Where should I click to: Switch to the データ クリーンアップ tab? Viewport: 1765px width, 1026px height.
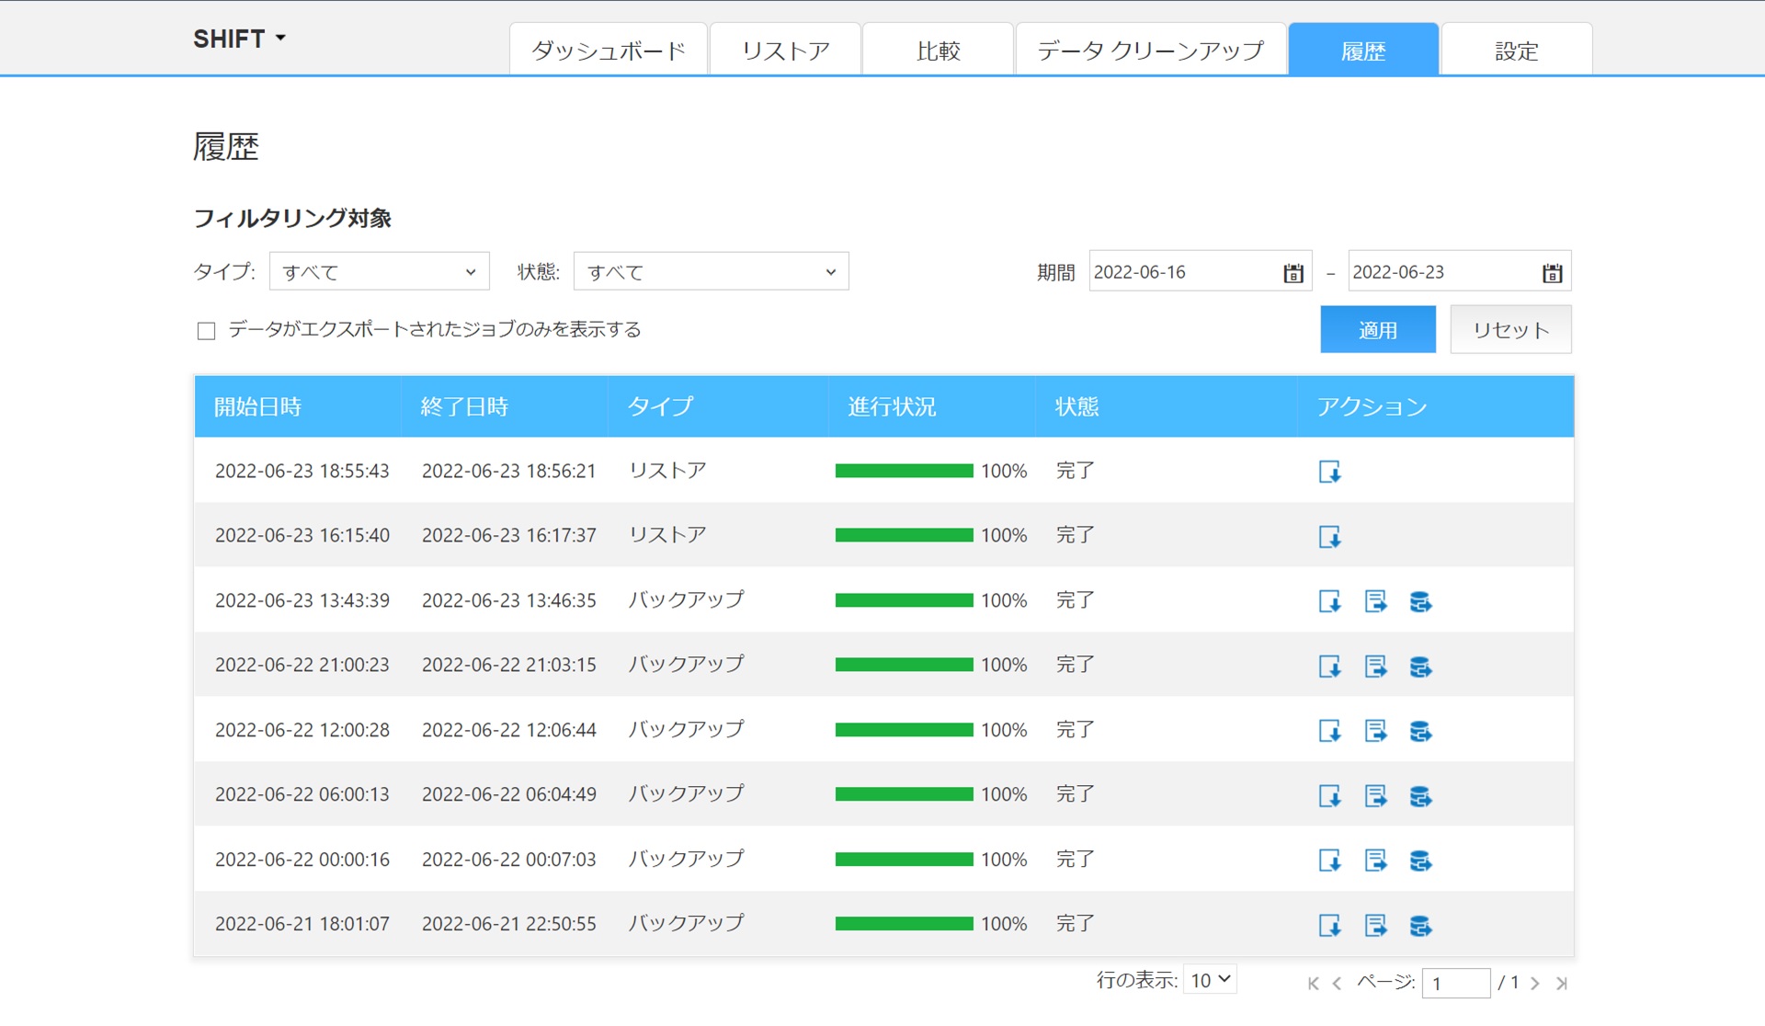click(1151, 50)
